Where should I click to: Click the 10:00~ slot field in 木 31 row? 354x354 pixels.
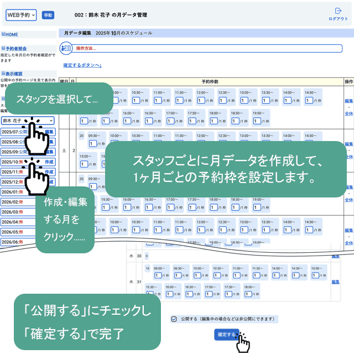point(197,275)
